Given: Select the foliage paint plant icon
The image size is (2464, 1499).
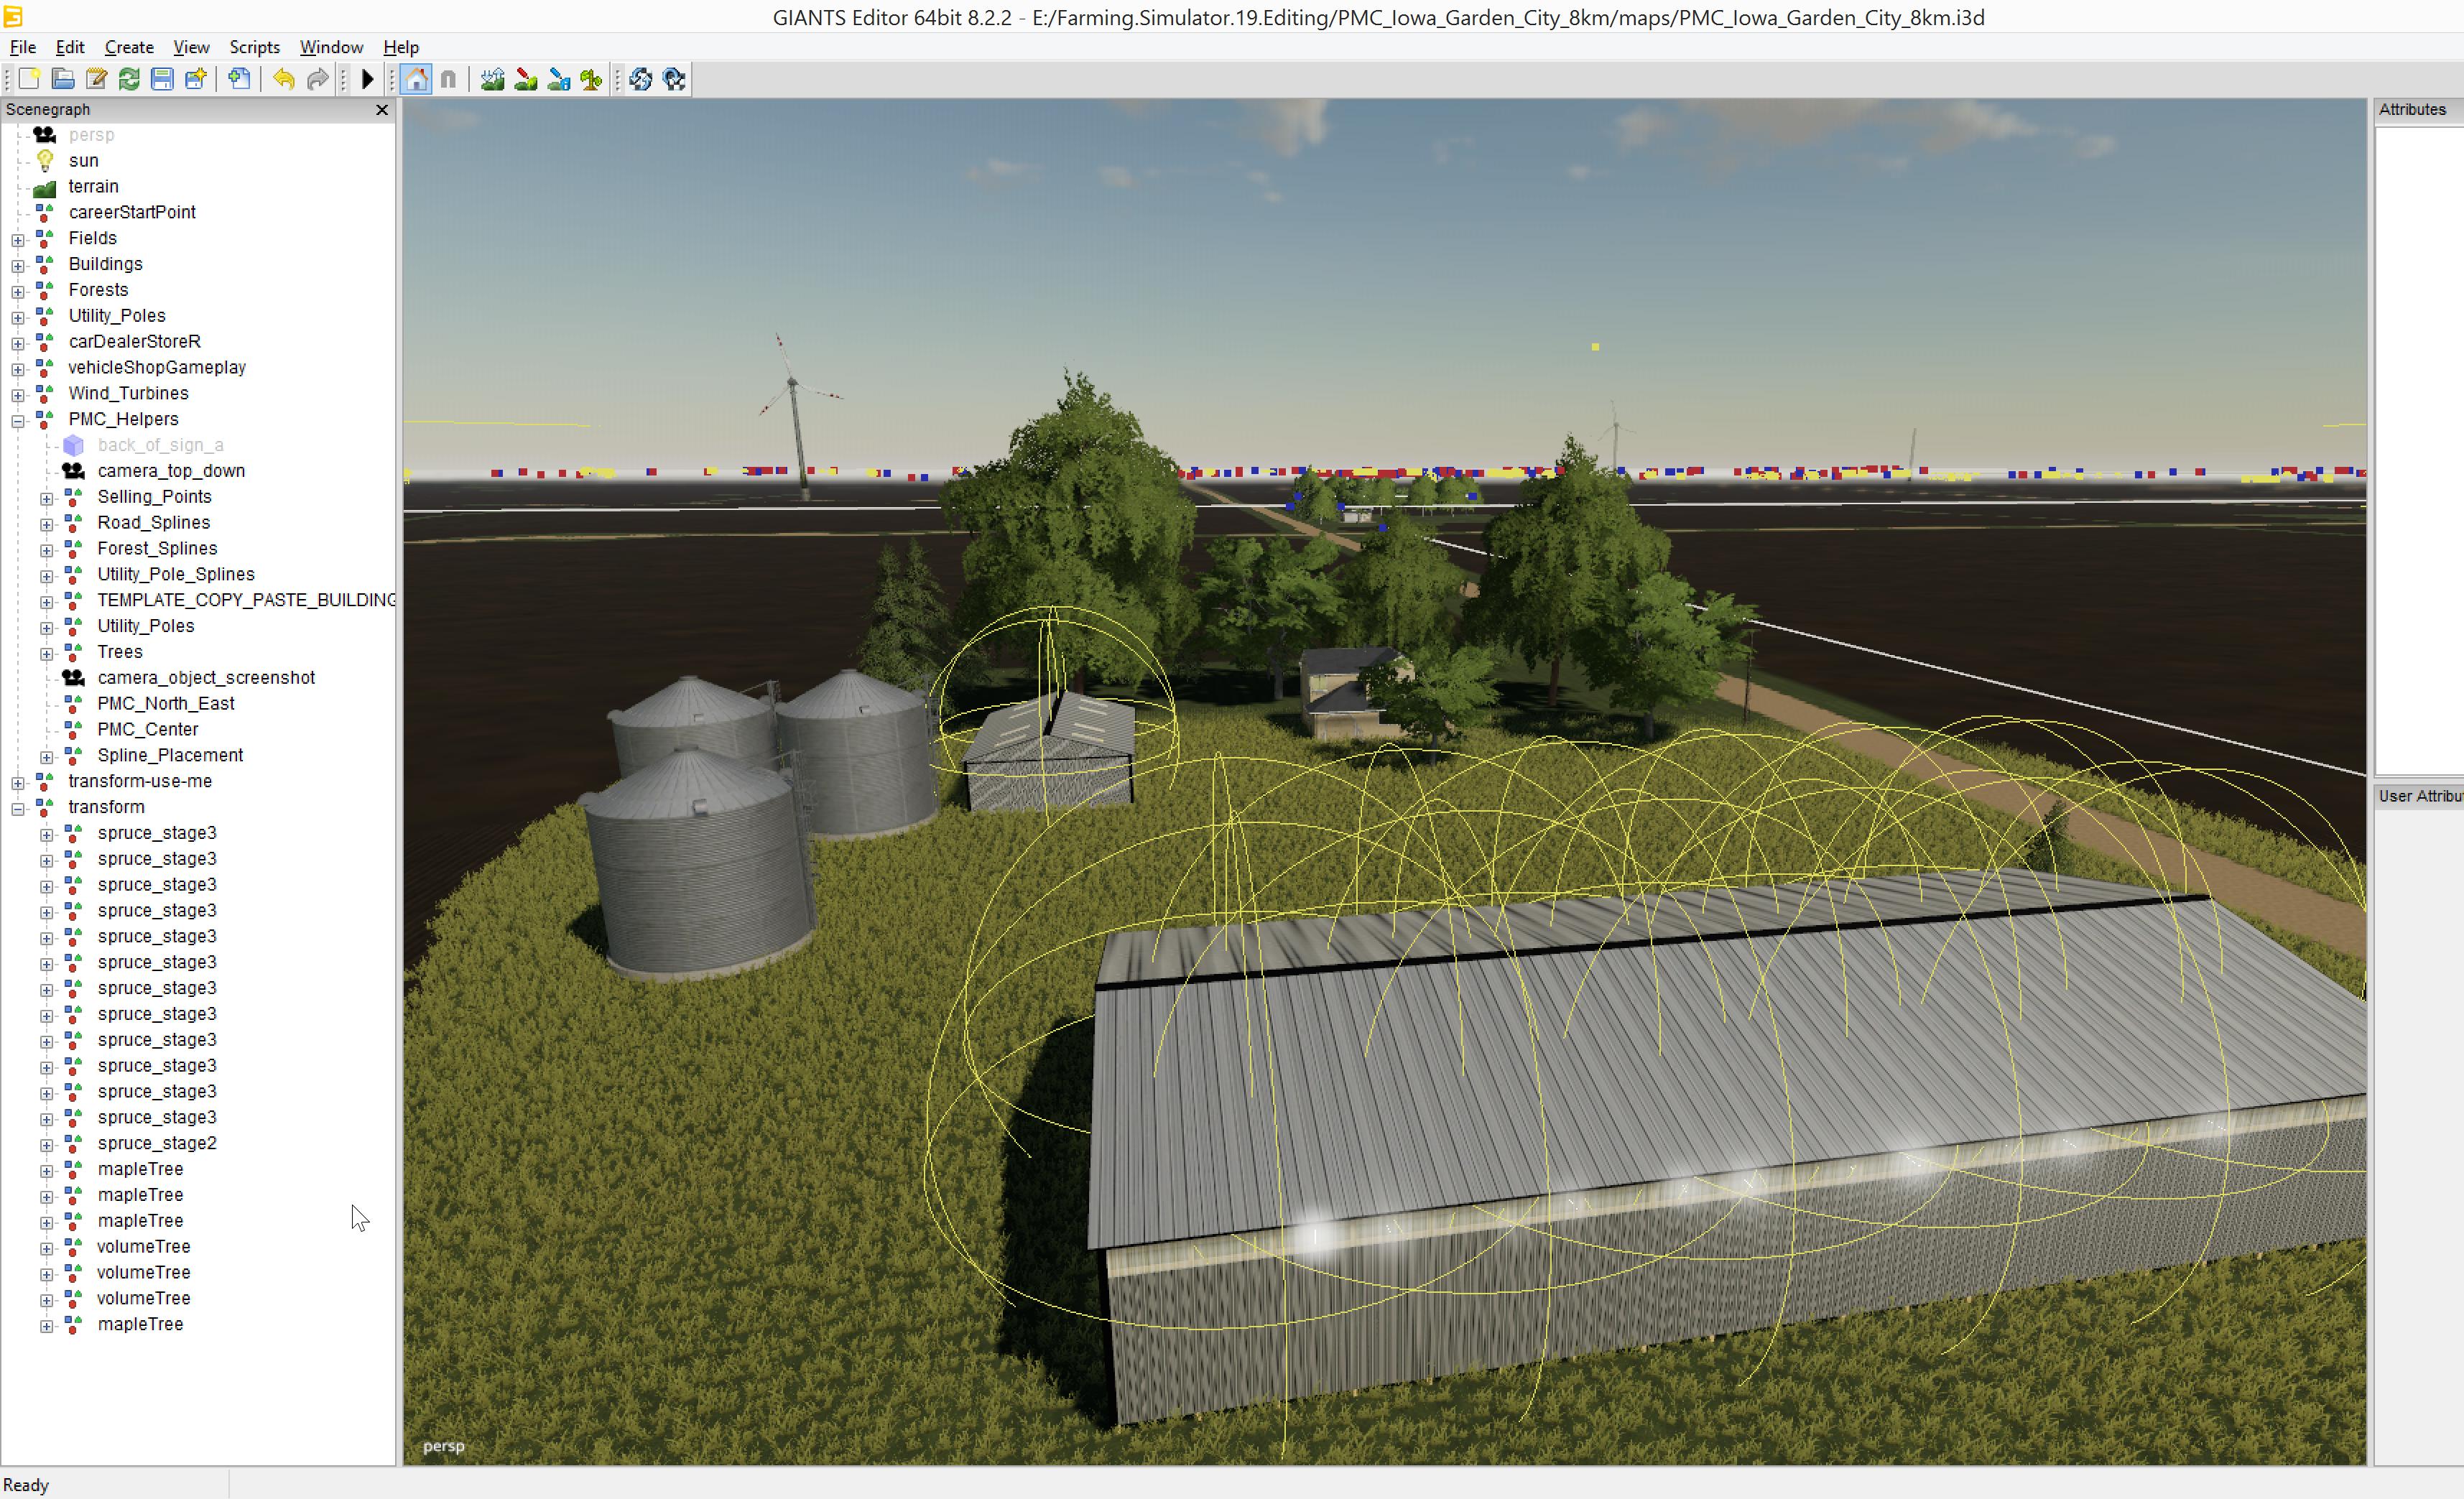Looking at the screenshot, I should [591, 79].
